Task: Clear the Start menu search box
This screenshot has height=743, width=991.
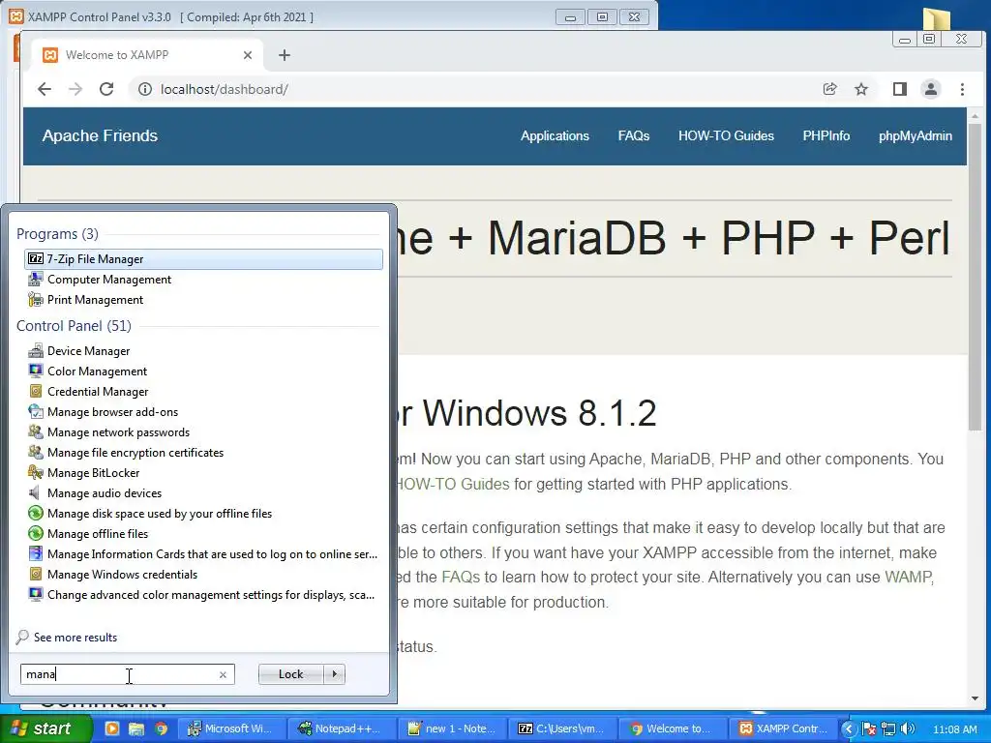Action: 223,674
